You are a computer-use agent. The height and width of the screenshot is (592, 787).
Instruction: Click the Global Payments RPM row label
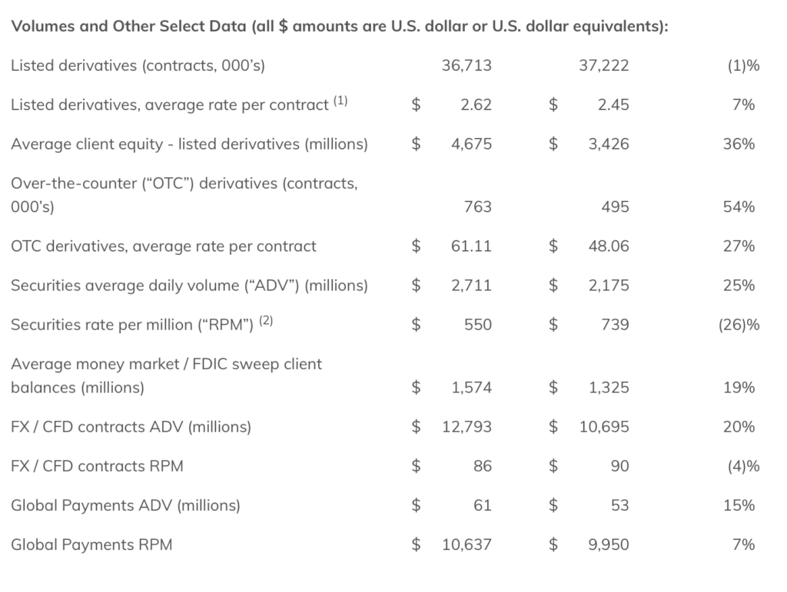tap(91, 544)
